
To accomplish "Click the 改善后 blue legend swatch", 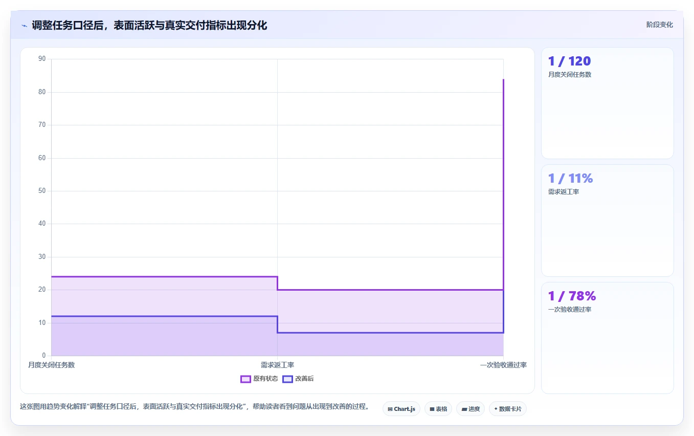I will point(287,379).
